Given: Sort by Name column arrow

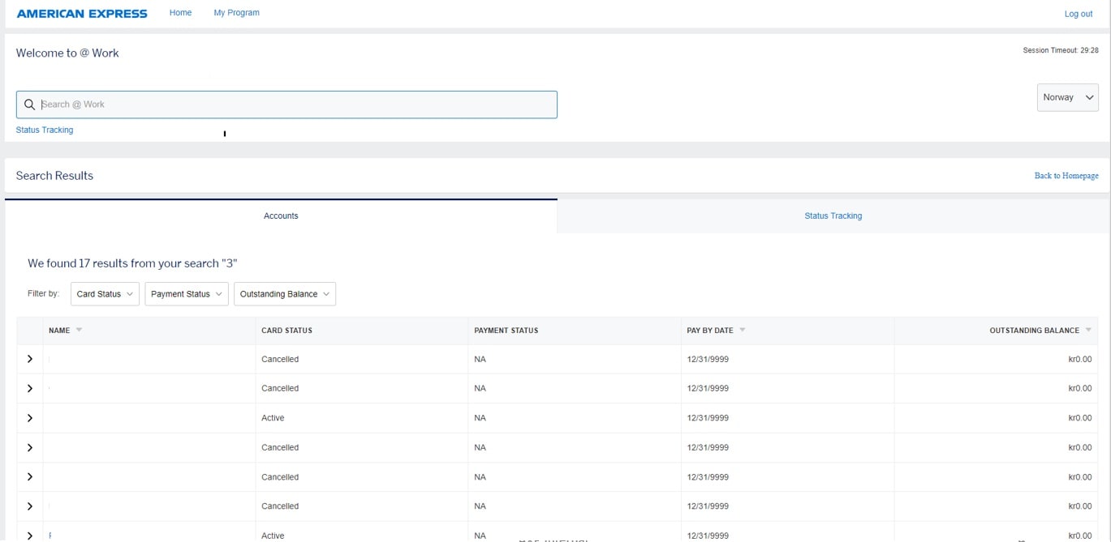Looking at the screenshot, I should coord(79,330).
